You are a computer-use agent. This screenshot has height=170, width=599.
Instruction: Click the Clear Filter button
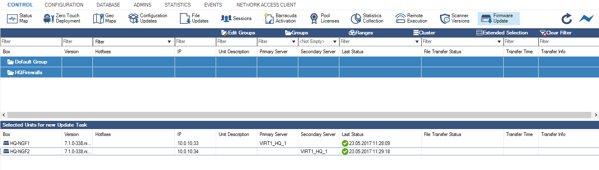[555, 33]
